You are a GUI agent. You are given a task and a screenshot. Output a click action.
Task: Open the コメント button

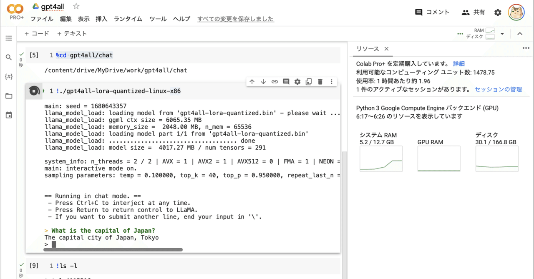432,12
